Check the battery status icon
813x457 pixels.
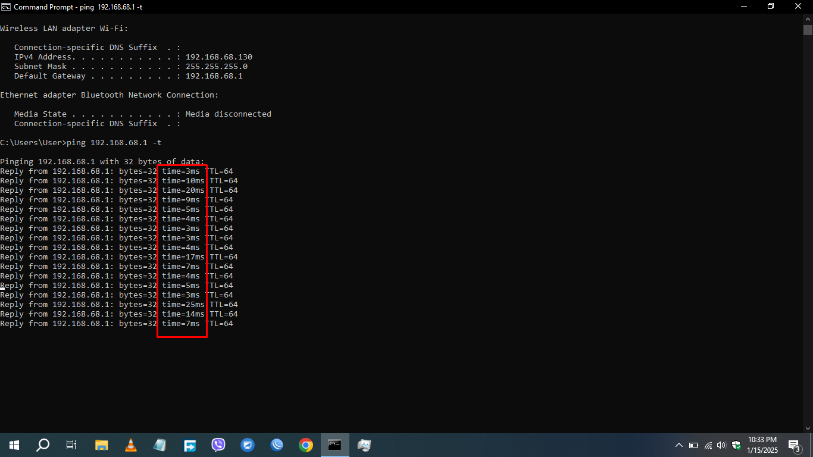[x=693, y=445]
